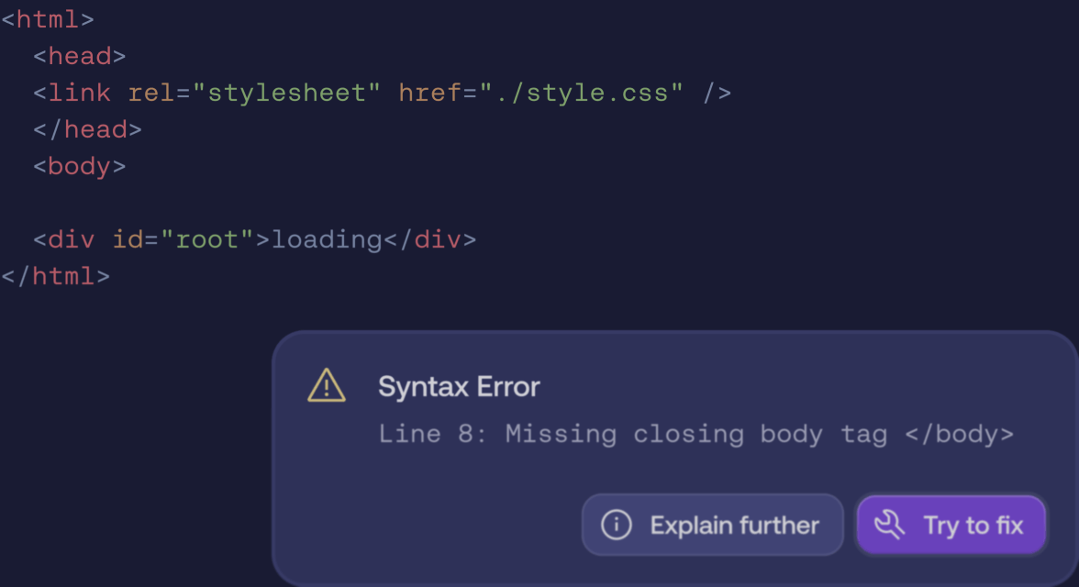
Task: Click the Line 8 missing body tag message
Action: tap(695, 434)
